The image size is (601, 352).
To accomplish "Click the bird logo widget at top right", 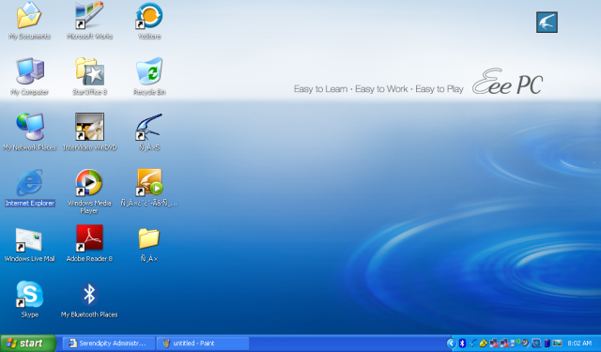I will [x=547, y=23].
